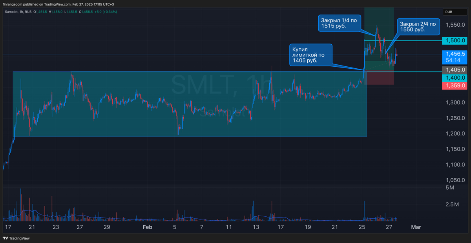Select the close value C1,456.5 in legend
Viewport: 471px width, 243px height.
tap(86, 12)
